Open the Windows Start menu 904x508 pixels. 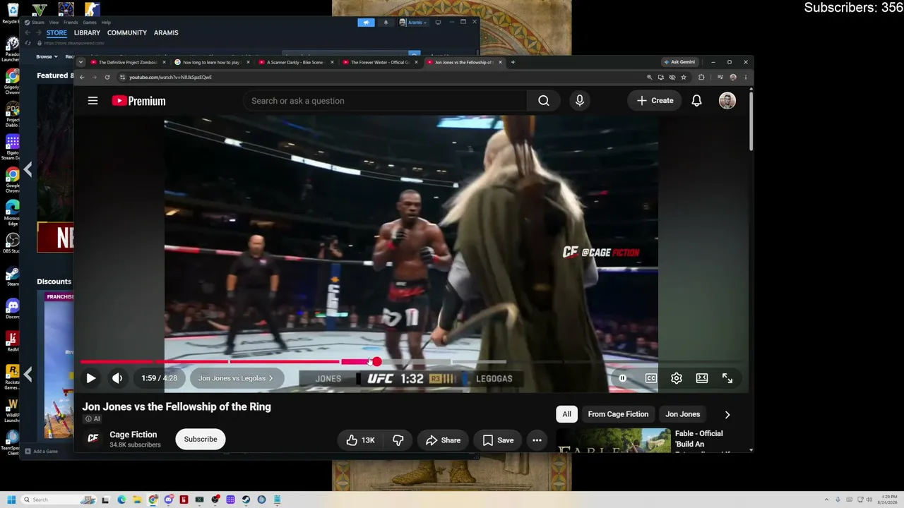point(11,500)
